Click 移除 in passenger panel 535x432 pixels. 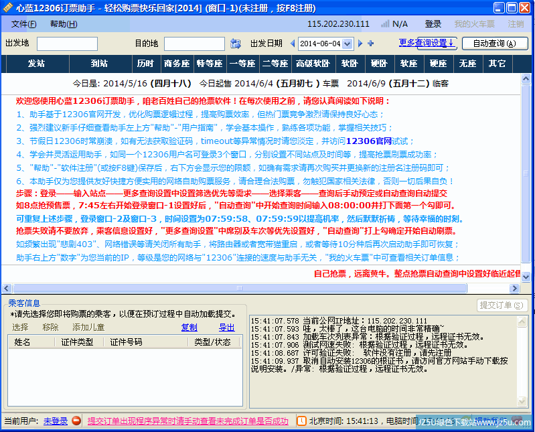[x=50, y=328]
